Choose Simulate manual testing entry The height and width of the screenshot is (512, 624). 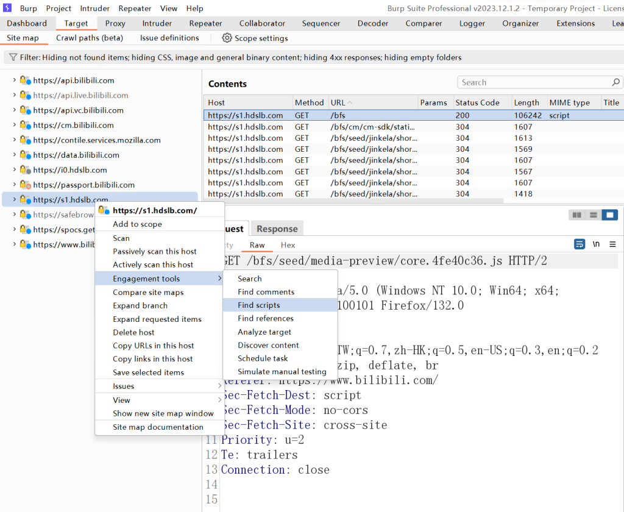(x=280, y=372)
